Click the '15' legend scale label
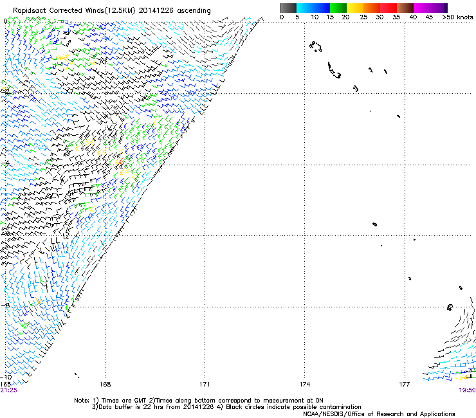 [330, 17]
